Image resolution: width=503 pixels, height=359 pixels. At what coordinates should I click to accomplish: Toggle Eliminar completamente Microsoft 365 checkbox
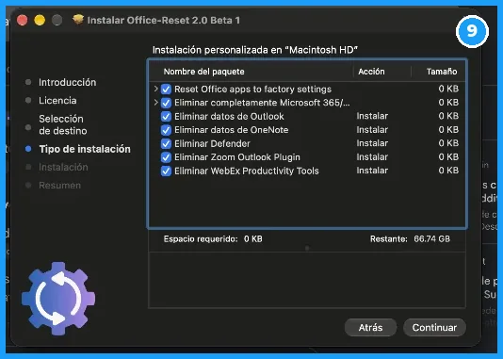point(166,103)
